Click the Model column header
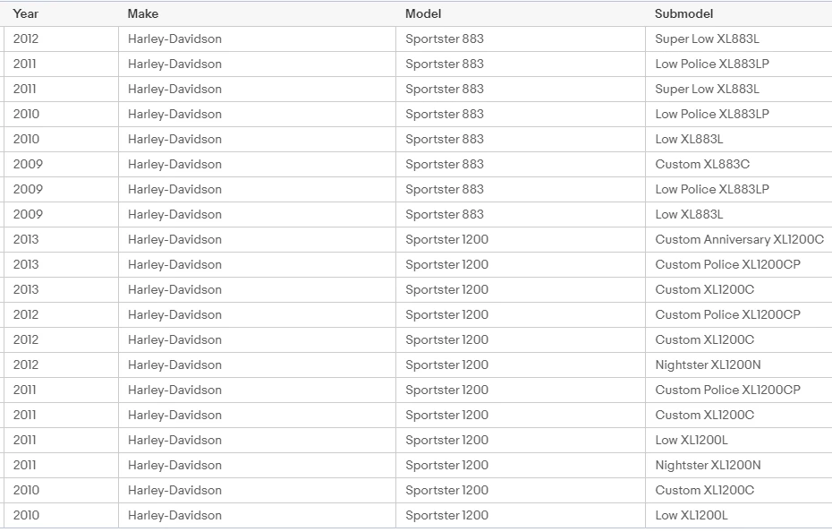Viewport: 832px width, 532px height. pos(423,13)
